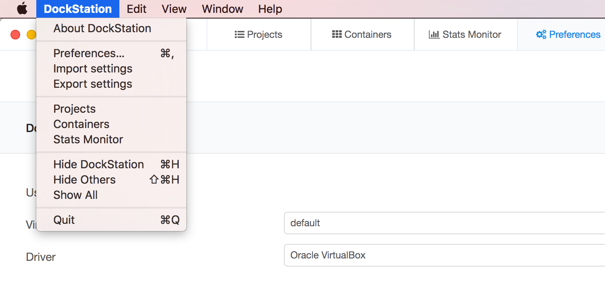
Task: Select Projects in the dropdown menu
Action: coord(111,109)
